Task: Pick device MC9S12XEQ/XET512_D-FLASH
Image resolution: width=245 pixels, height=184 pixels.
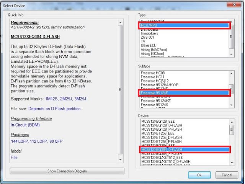Action: (166, 161)
